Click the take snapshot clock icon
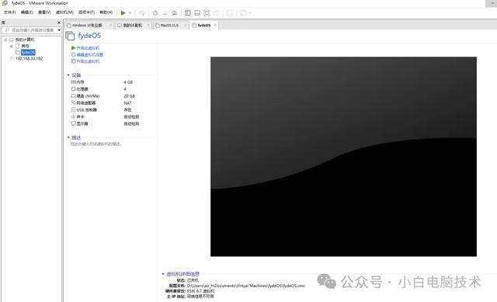This screenshot has height=302, width=497. tap(155, 13)
